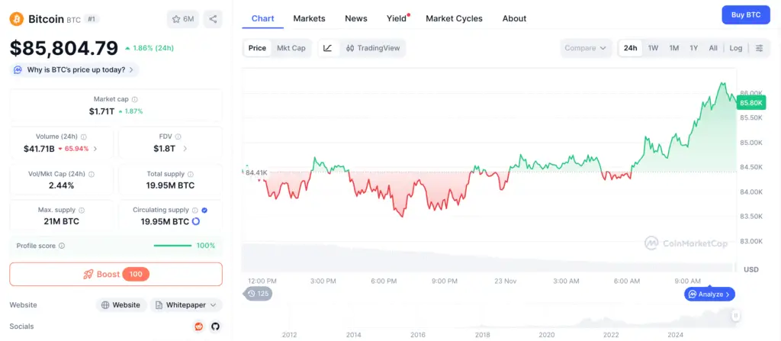Click Profile score info icon

point(62,246)
